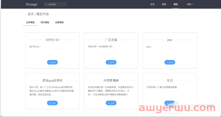Run the 广告文案 model card button

pyautogui.click(x=111, y=62)
